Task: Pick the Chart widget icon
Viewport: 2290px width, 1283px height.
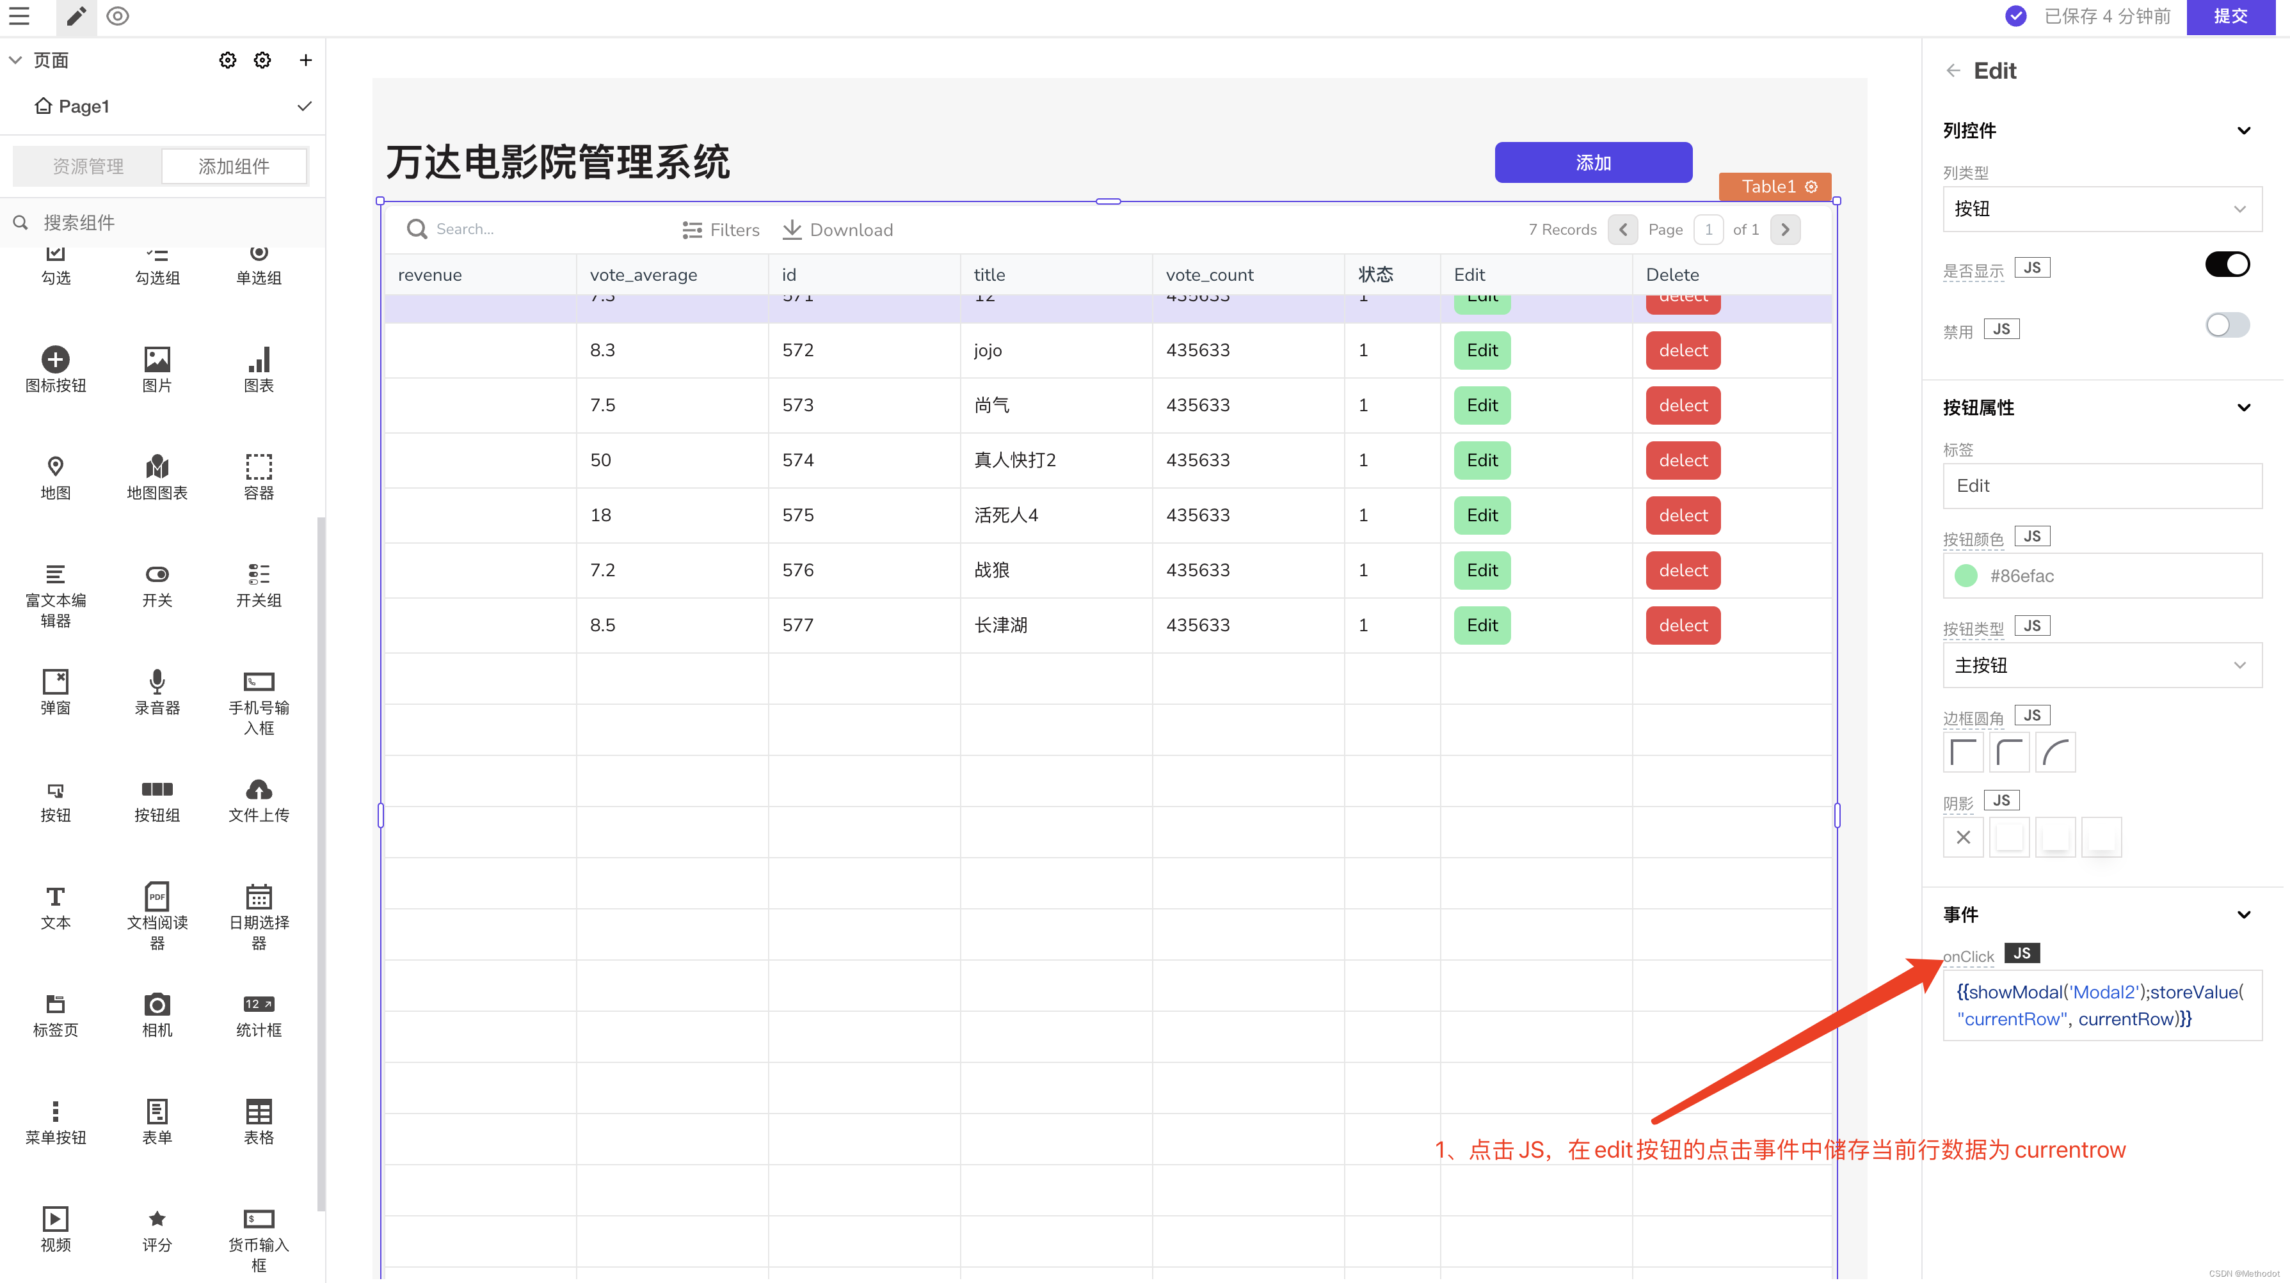Action: 259,360
